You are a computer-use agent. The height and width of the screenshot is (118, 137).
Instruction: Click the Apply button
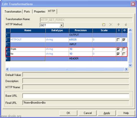click(x=107, y=113)
